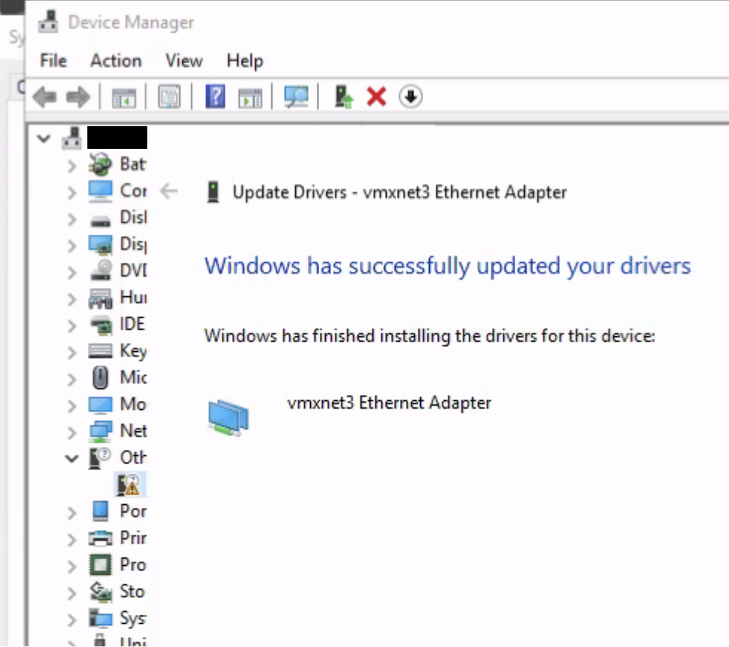
Task: Select the unknown device warning icon
Action: pyautogui.click(x=129, y=484)
